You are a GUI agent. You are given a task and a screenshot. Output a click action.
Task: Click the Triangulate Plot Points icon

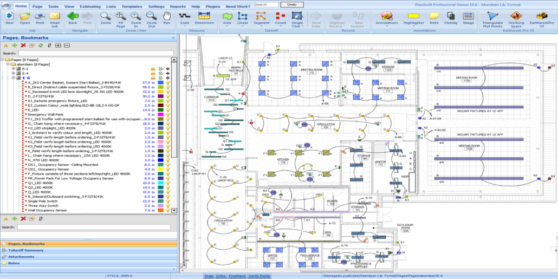(492, 19)
